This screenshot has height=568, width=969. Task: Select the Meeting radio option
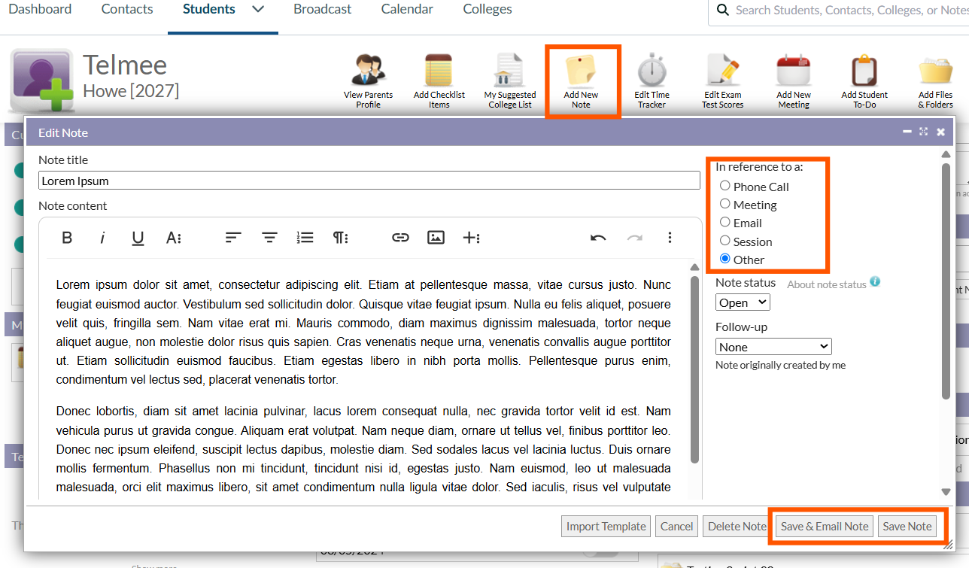(725, 204)
